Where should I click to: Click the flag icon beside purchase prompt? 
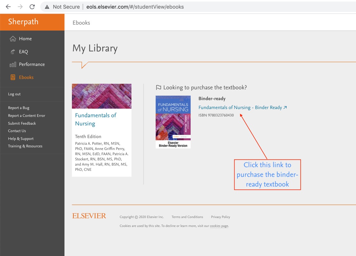[x=159, y=88]
